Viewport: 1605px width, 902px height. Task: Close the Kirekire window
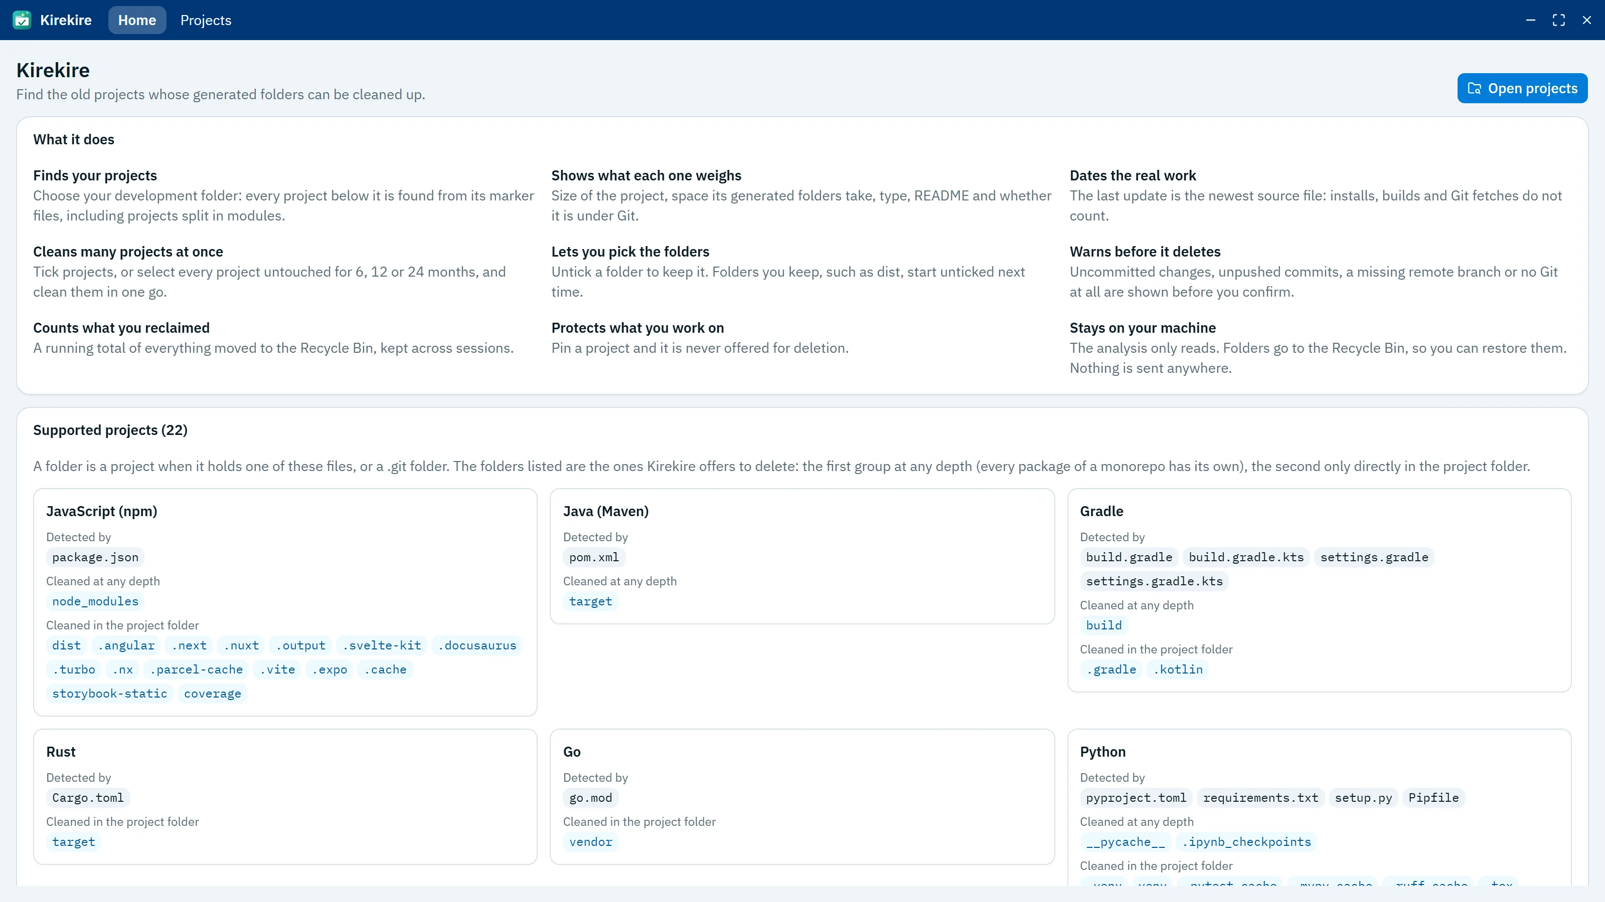coord(1586,20)
